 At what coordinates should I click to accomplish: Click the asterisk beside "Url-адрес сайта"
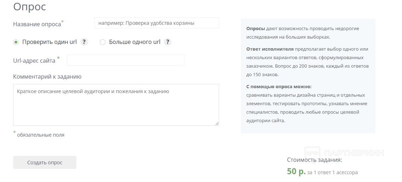[x=58, y=58]
